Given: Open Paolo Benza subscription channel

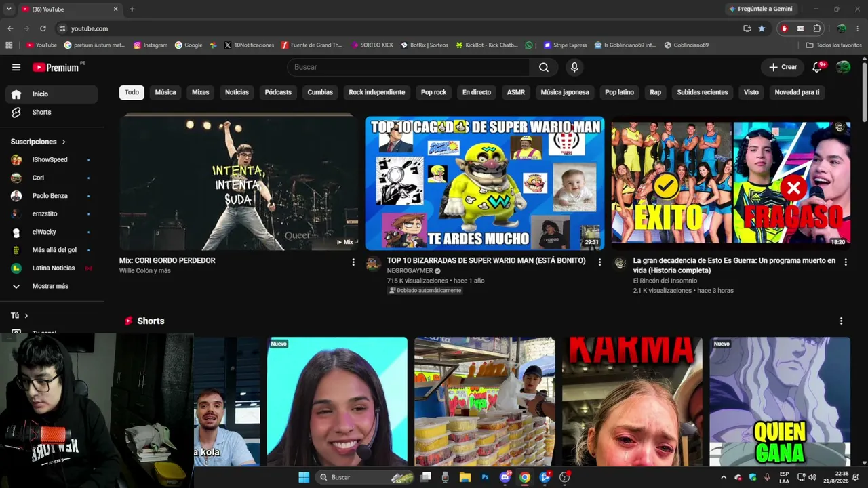Looking at the screenshot, I should [52, 196].
